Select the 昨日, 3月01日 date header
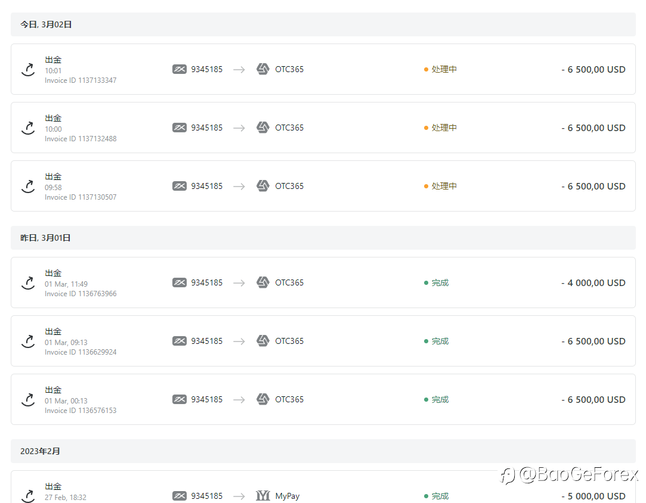The height and width of the screenshot is (503, 646). point(323,238)
